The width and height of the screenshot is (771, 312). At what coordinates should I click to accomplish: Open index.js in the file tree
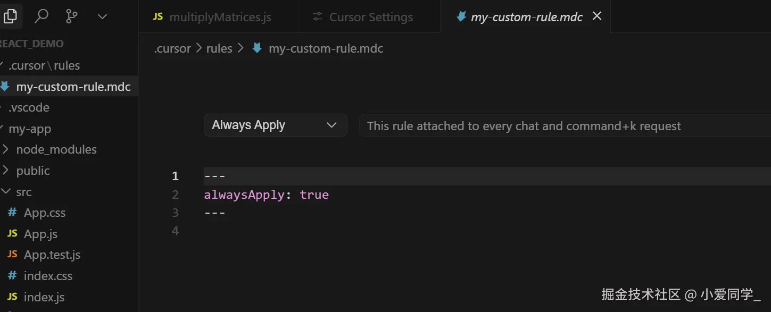coord(44,297)
